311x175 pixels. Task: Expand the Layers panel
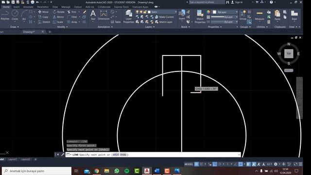(x=150, y=27)
